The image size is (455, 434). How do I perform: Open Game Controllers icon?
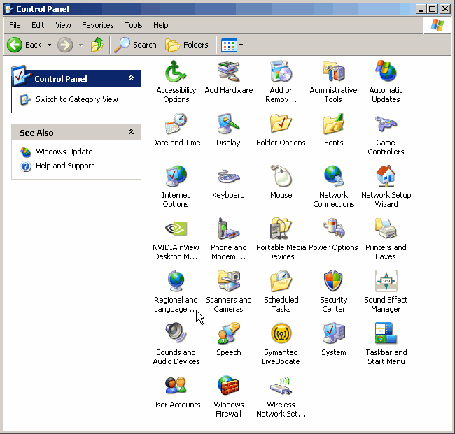(x=386, y=124)
